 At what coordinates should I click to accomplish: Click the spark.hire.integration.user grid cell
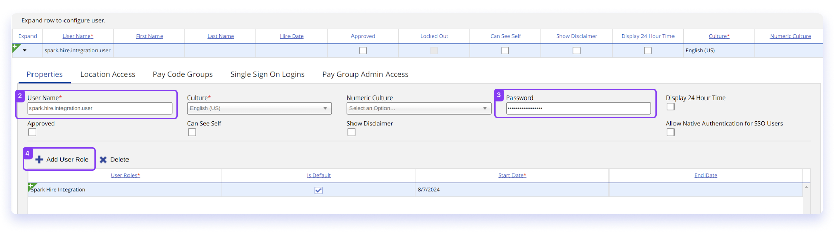point(78,51)
